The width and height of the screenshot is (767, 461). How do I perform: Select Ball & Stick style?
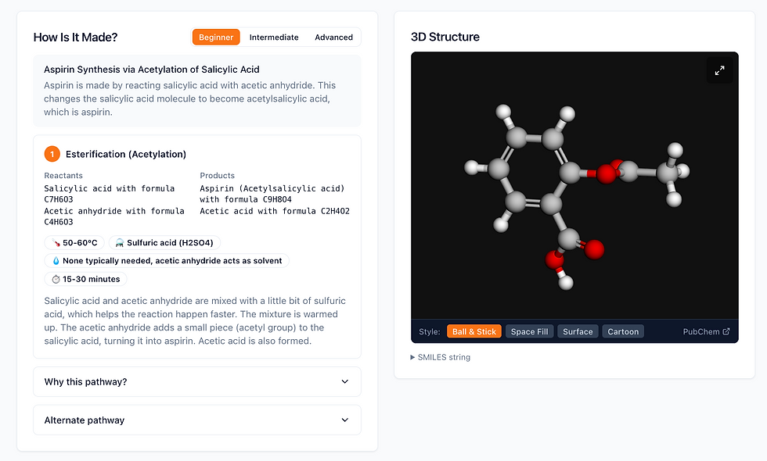[x=474, y=331]
